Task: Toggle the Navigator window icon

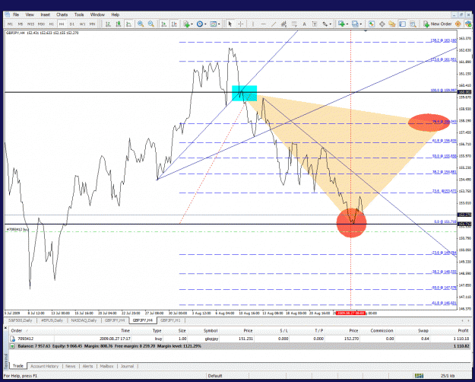Action: click(x=392, y=24)
